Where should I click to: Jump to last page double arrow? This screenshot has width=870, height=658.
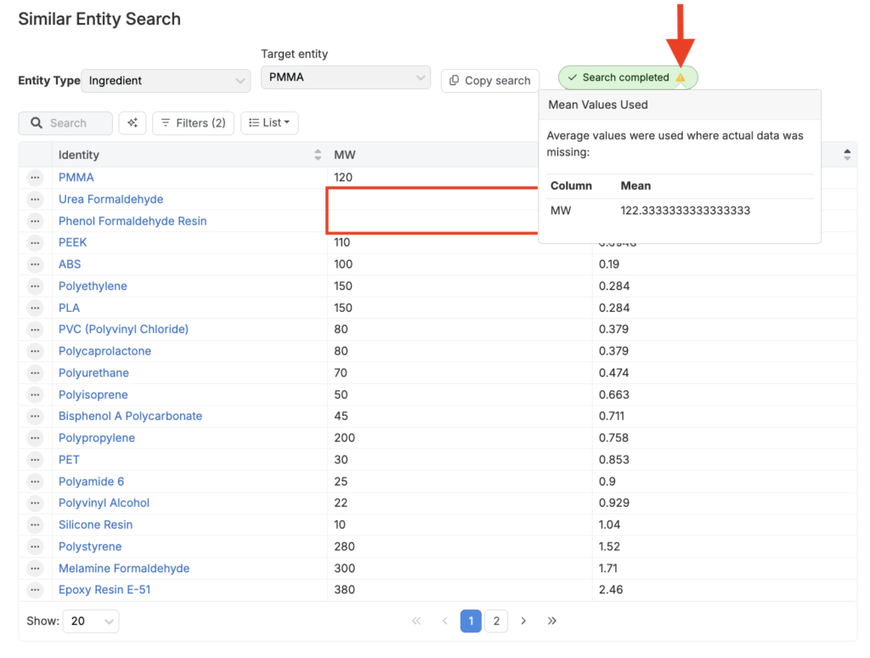pyautogui.click(x=552, y=621)
